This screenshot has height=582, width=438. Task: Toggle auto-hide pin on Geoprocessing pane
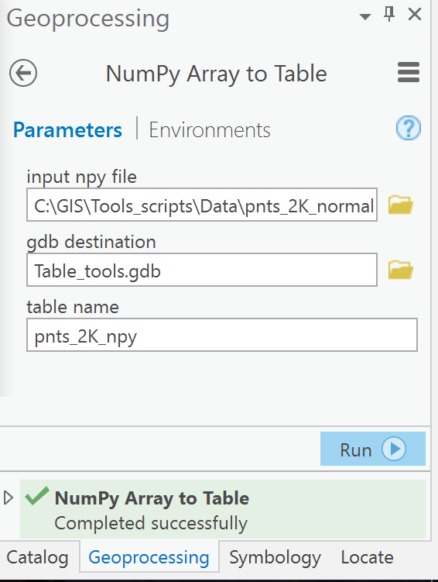[389, 15]
